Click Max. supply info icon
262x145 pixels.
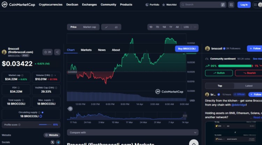[x=53, y=100]
